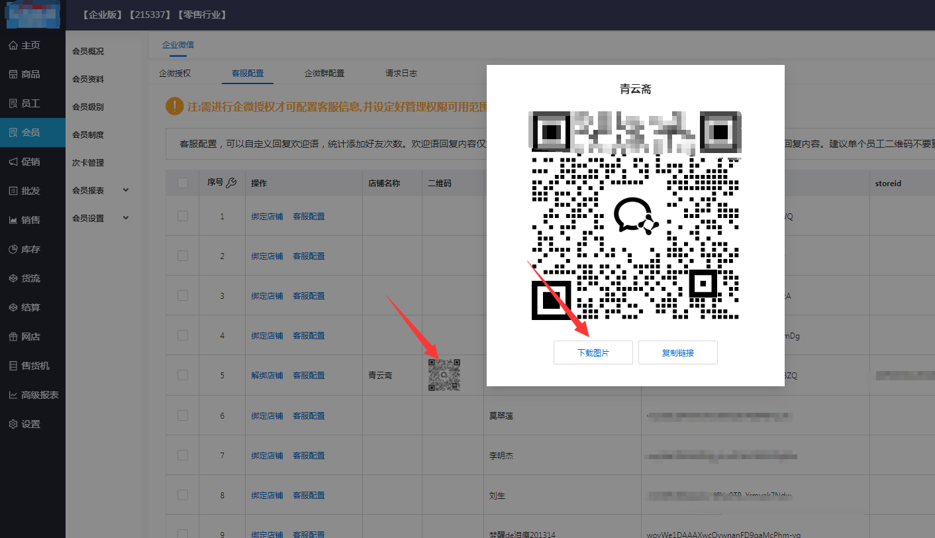Click the 青云斋 title in popup
Viewport: 935px width, 538px height.
(x=636, y=89)
